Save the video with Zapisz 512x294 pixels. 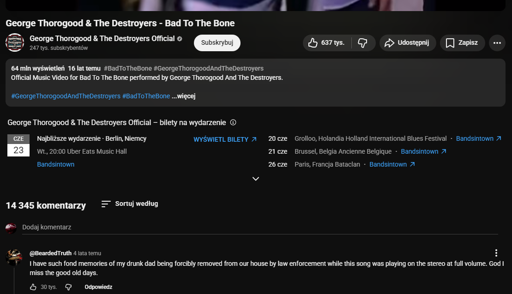462,43
